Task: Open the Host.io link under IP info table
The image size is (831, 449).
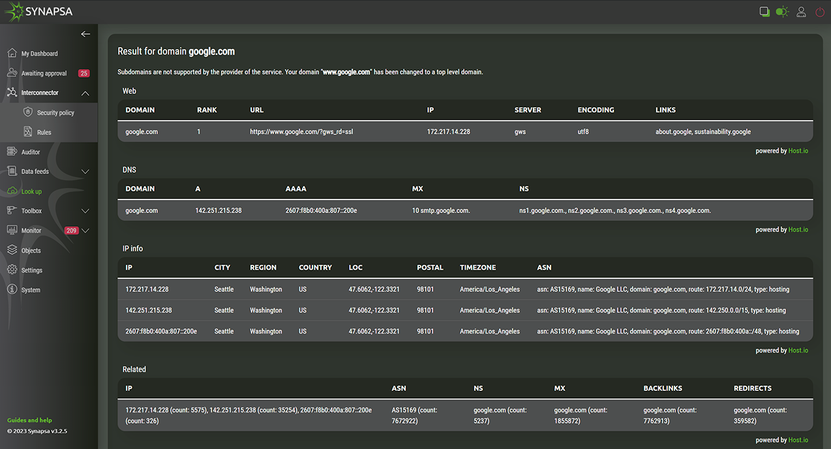Action: coord(798,350)
